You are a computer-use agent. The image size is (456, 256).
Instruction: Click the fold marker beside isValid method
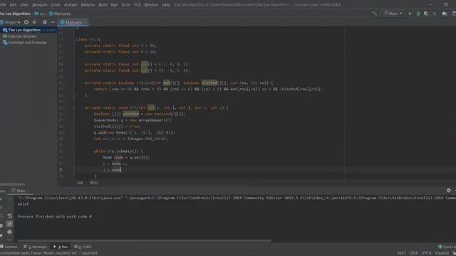click(74, 82)
